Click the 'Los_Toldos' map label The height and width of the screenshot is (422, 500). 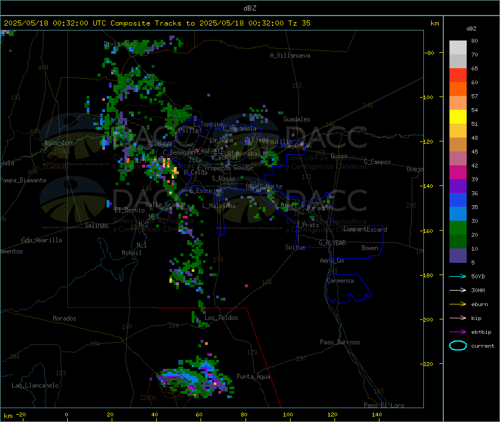coord(221,318)
